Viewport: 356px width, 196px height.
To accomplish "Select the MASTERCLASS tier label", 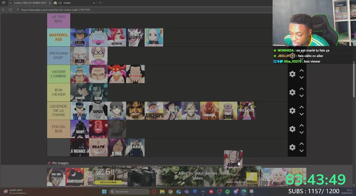I will click(59, 37).
